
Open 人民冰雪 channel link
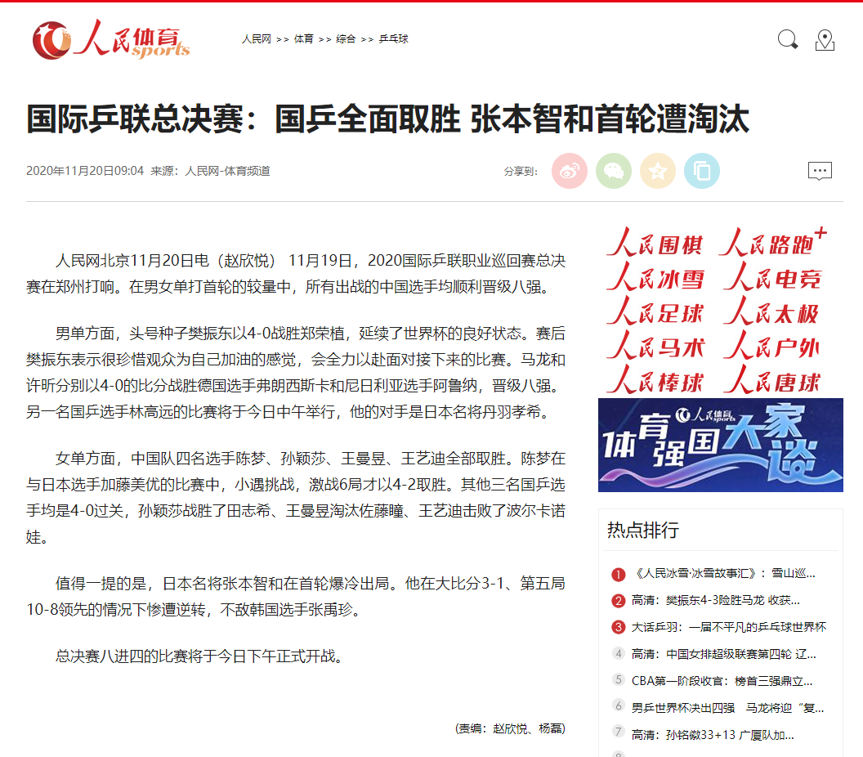[655, 277]
